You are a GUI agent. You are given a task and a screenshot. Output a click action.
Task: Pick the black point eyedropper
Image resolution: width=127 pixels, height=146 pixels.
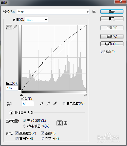[x=42, y=103]
